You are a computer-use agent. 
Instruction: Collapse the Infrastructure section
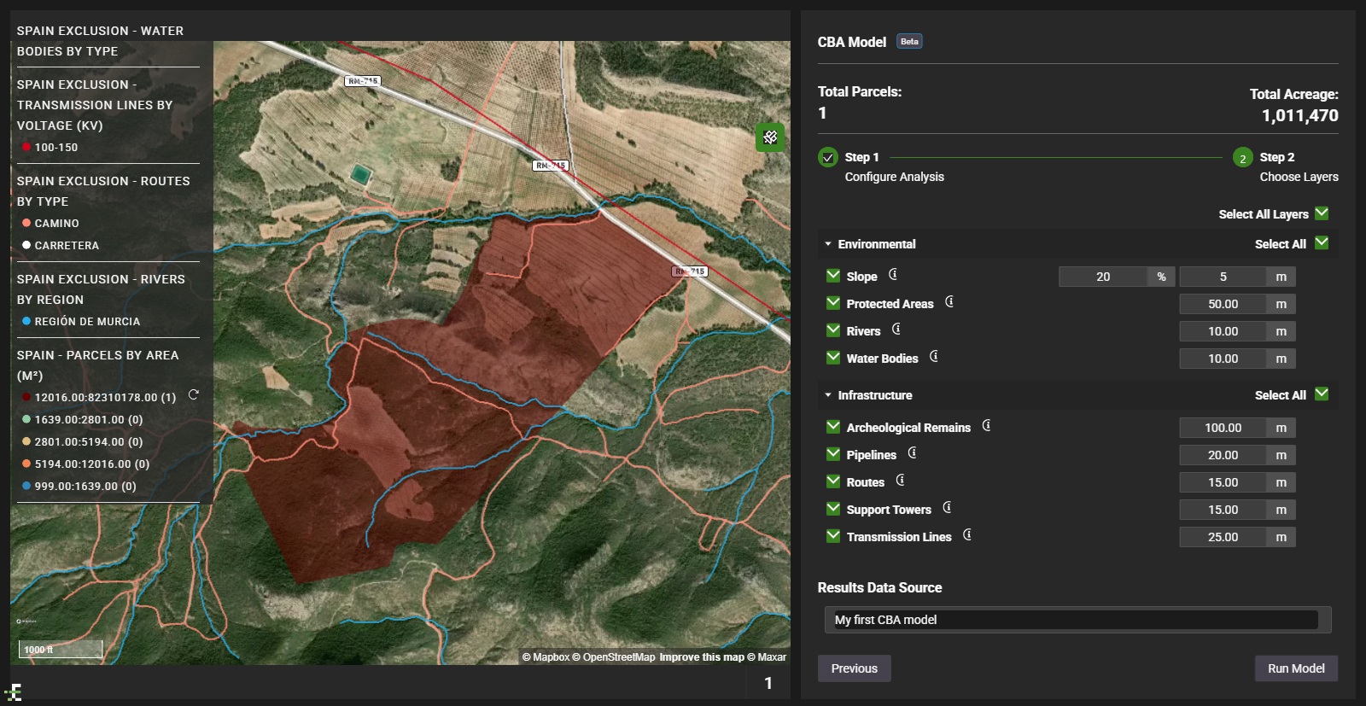click(x=828, y=395)
